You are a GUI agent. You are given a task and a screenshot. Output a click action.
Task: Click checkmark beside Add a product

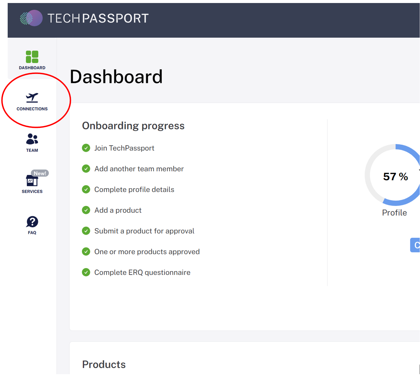86,210
